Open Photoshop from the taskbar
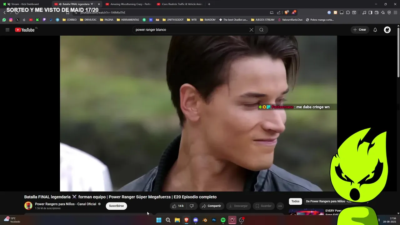 (x=214, y=220)
